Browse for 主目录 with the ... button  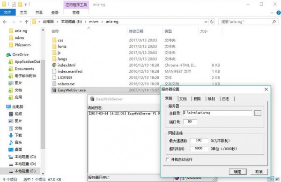258,113
